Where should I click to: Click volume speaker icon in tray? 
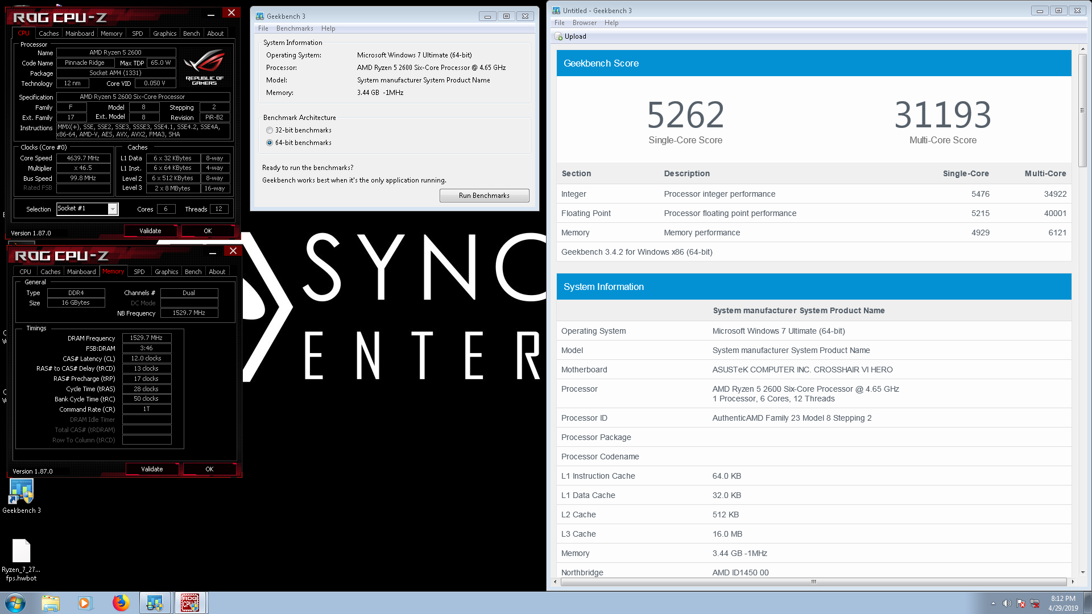point(1007,603)
